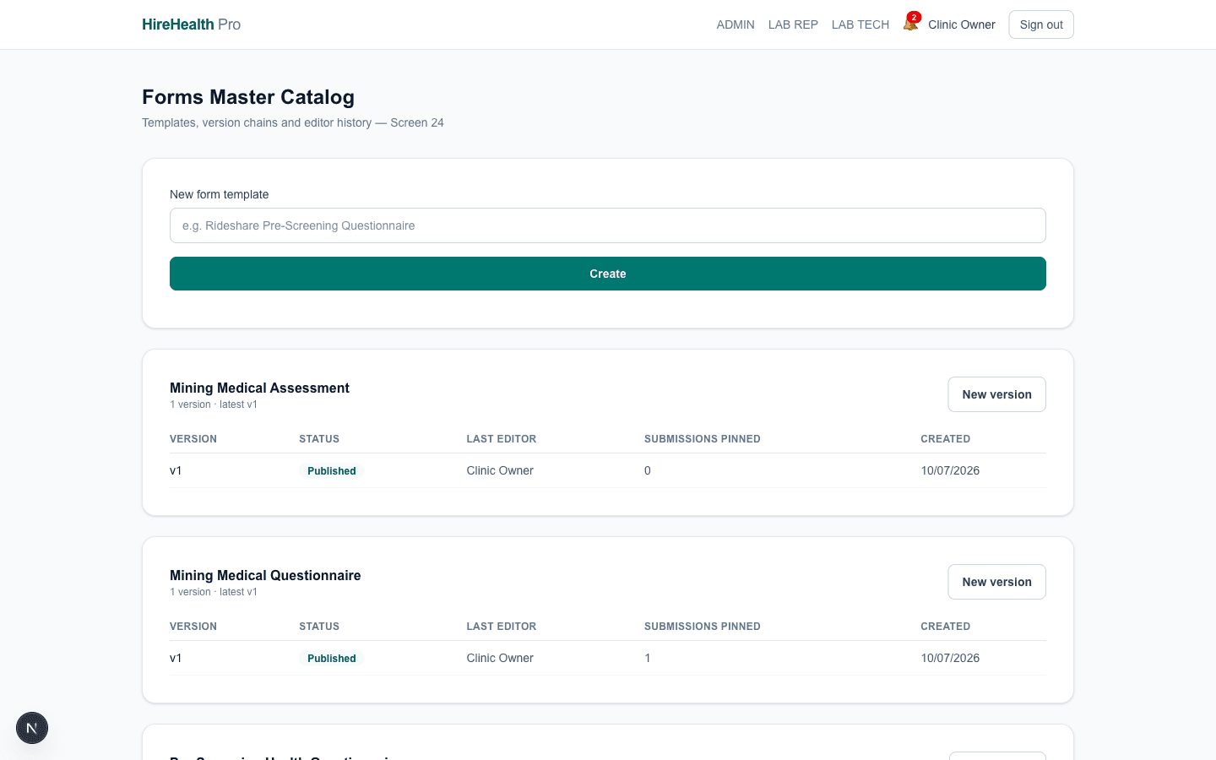
Task: Click the Create button
Action: coord(608,274)
